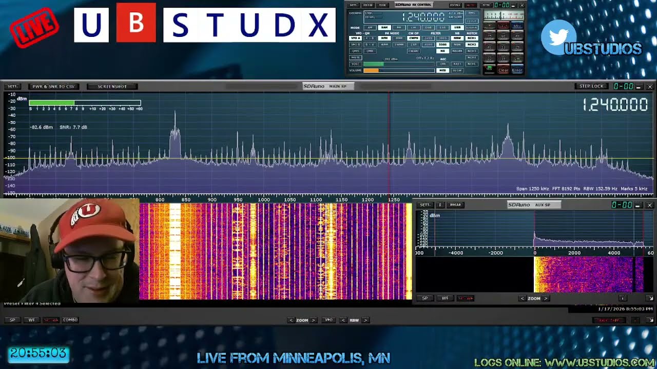The image size is (657, 369).
Task: Switch Main SP to SP view
Action: (12, 320)
